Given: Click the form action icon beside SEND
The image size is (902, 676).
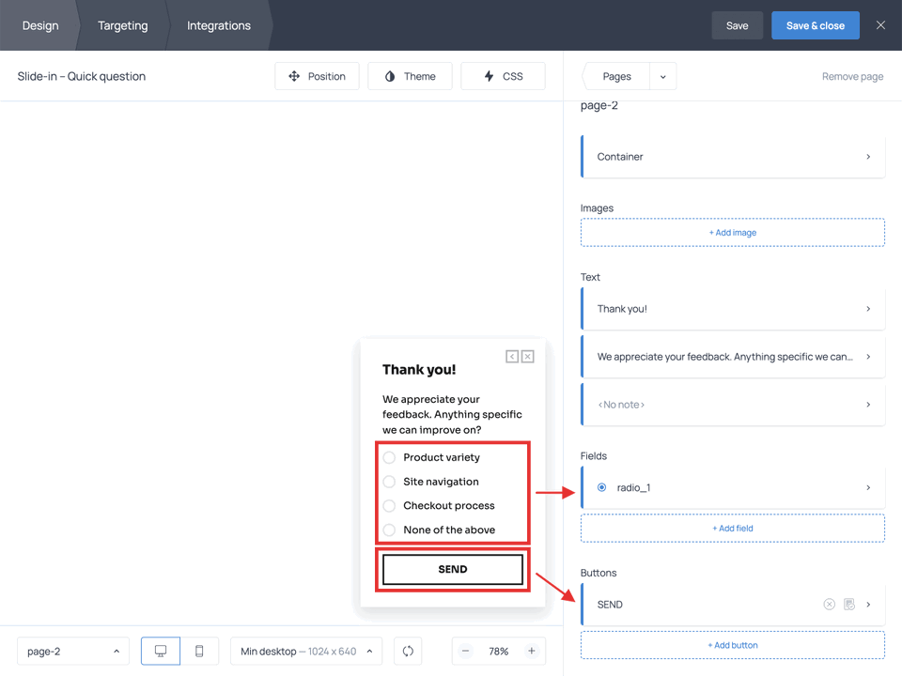Looking at the screenshot, I should (848, 604).
